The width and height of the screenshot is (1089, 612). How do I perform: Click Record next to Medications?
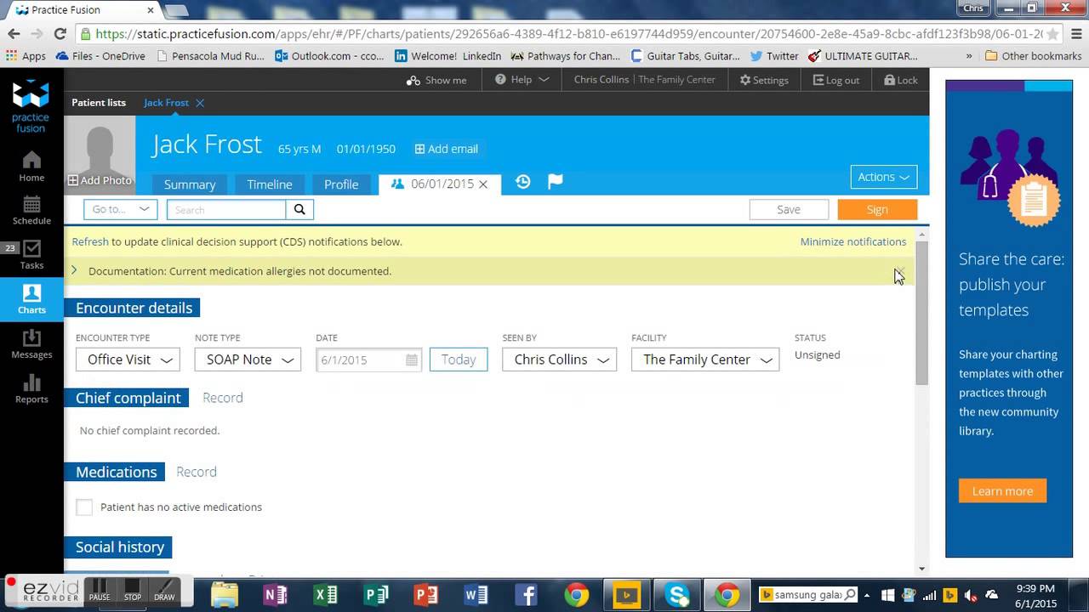coord(197,472)
